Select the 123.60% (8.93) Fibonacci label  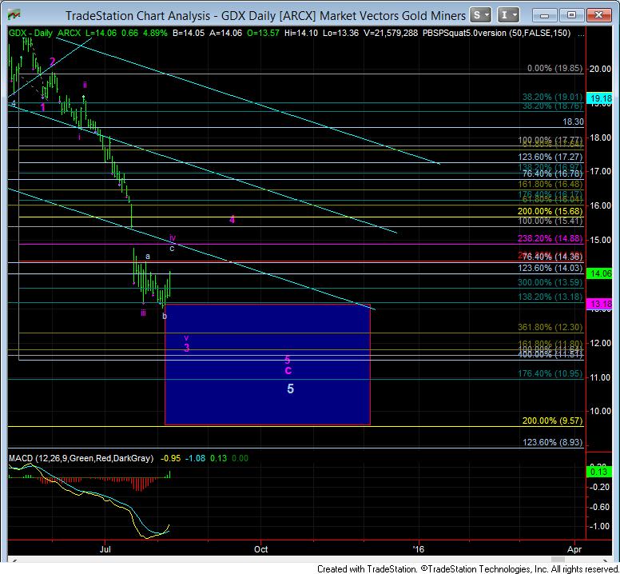552,442
